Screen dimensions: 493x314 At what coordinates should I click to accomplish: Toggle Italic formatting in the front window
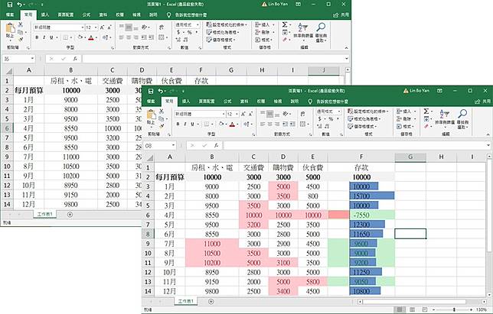pos(184,122)
